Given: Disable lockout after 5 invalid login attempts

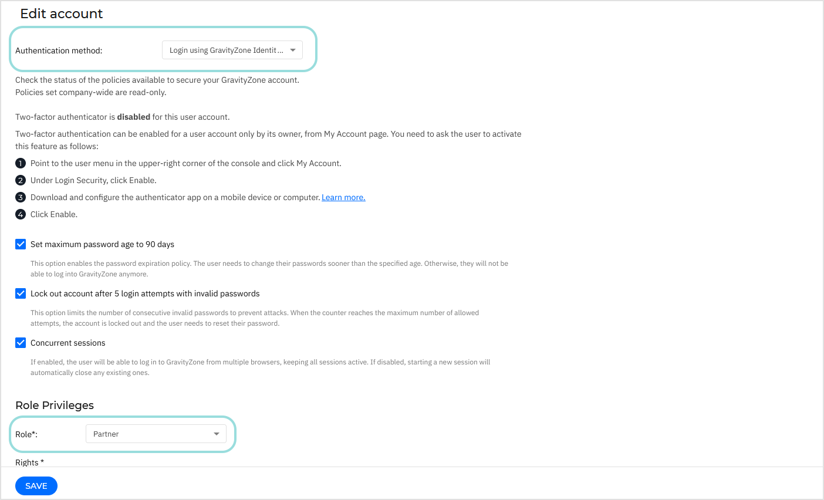Looking at the screenshot, I should point(21,293).
